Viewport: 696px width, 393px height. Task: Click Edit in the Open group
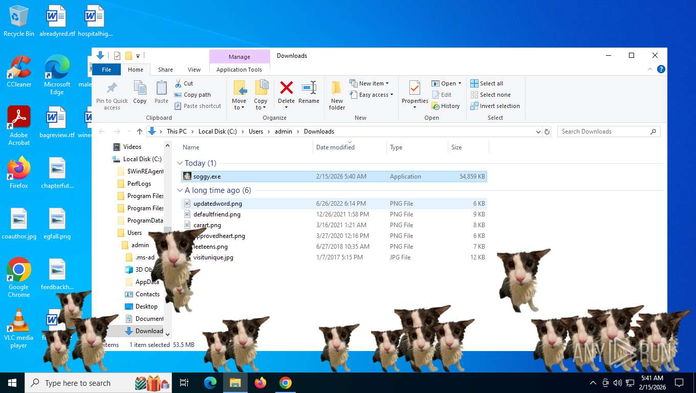point(442,95)
